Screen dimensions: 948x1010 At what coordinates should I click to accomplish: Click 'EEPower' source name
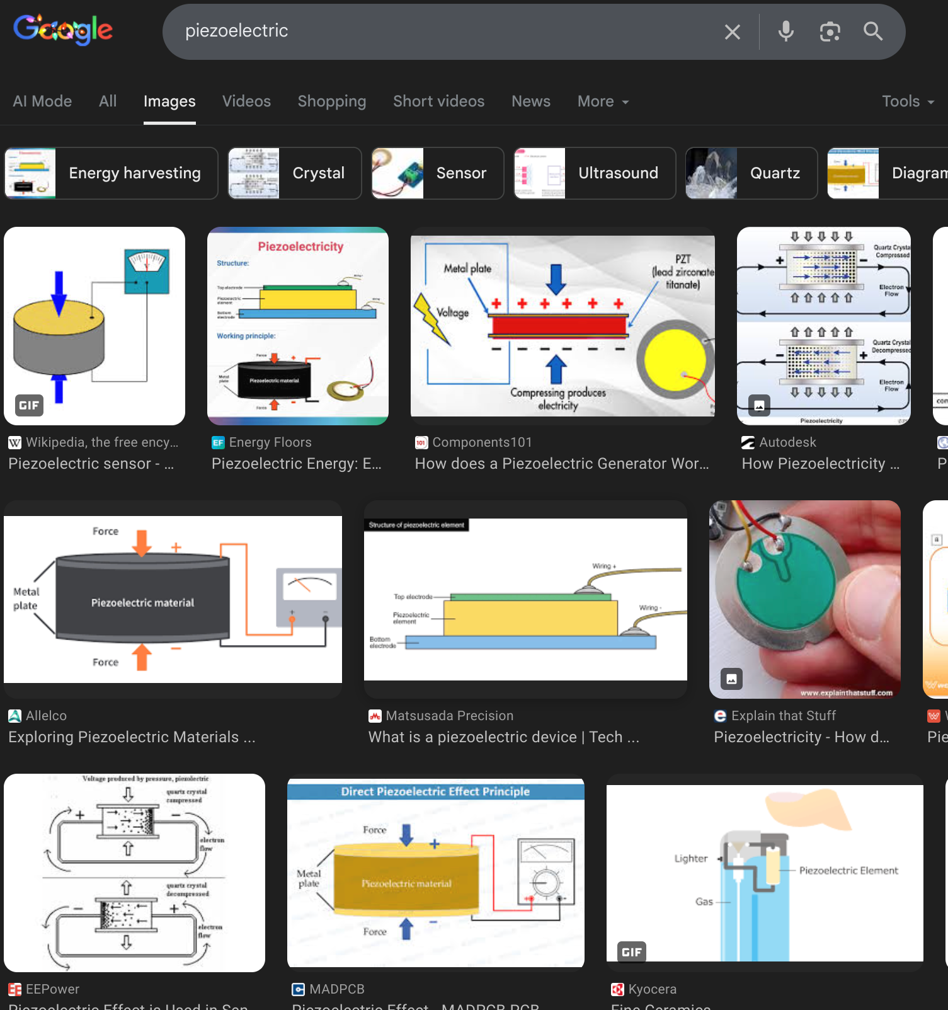pos(52,989)
